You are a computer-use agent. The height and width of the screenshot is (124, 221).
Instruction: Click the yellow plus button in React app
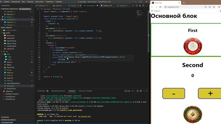(x=210, y=93)
